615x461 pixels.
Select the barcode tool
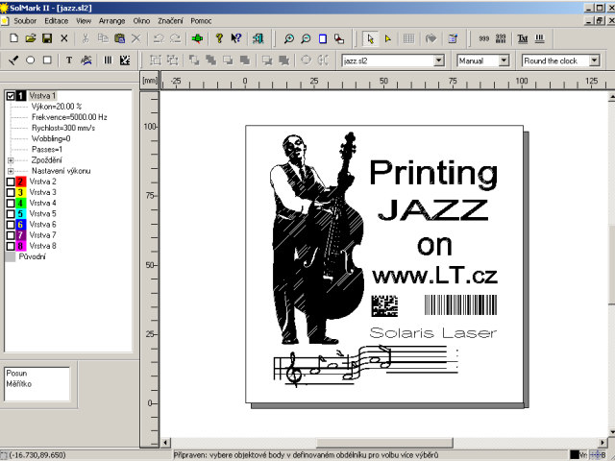pos(108,60)
